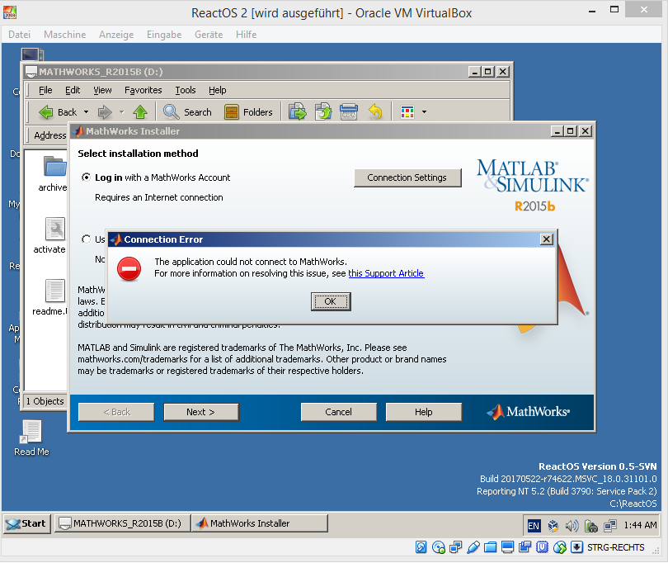Follow the 'this Support Article' link
The height and width of the screenshot is (563, 668).
click(386, 273)
